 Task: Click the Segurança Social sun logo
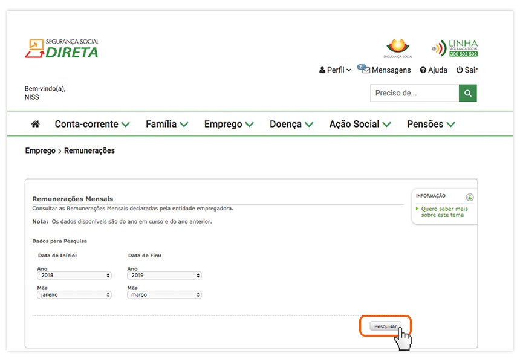tap(398, 48)
